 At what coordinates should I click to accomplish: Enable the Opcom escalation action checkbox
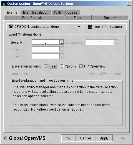point(62,66)
